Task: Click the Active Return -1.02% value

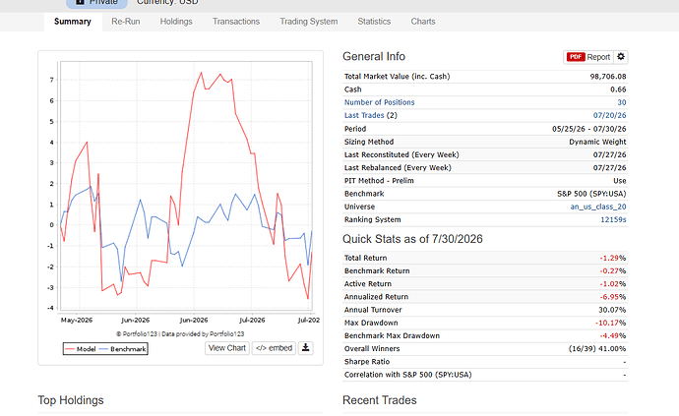Action: pyautogui.click(x=613, y=284)
